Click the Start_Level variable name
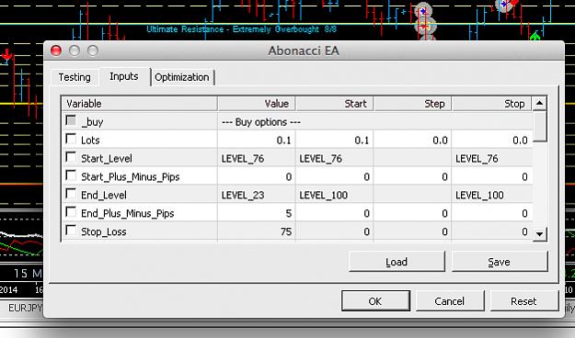Viewport: 575px width, 338px height. point(107,159)
